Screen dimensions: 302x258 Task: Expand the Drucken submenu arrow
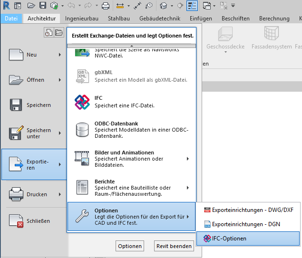pos(60,194)
